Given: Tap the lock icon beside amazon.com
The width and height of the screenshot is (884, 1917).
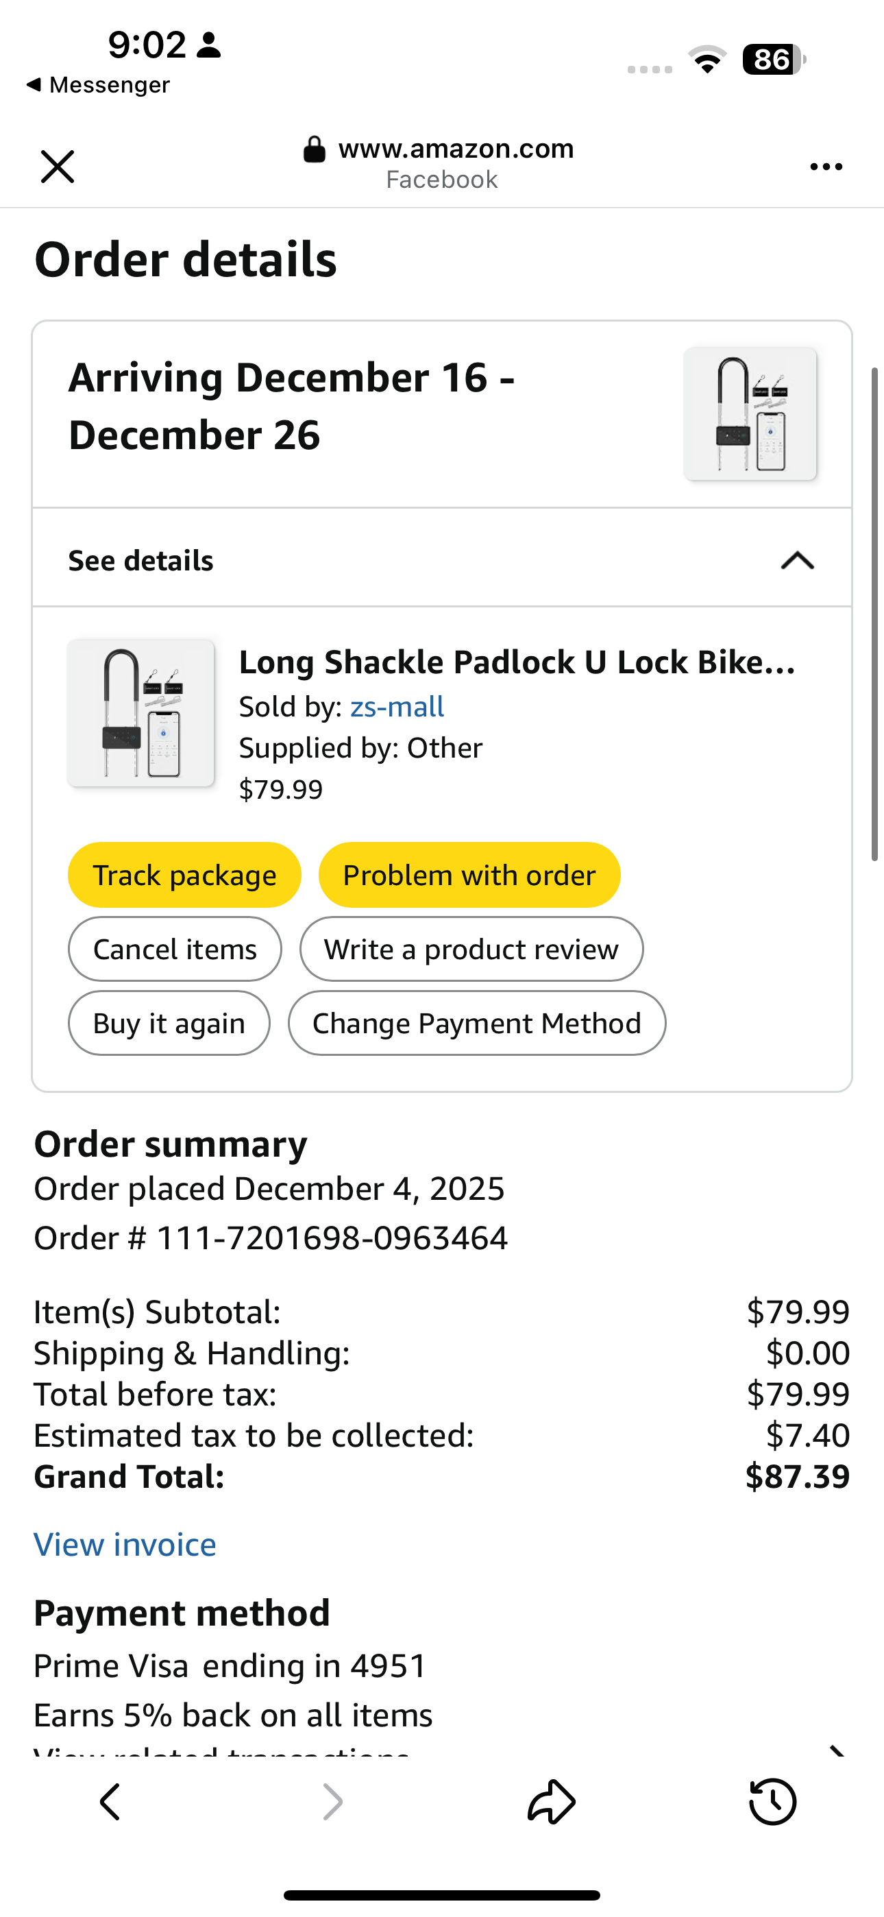Looking at the screenshot, I should [314, 149].
